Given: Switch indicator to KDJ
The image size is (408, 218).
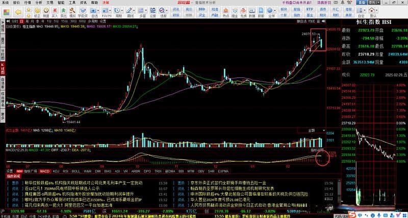Looking at the screenshot, I should tap(56, 171).
